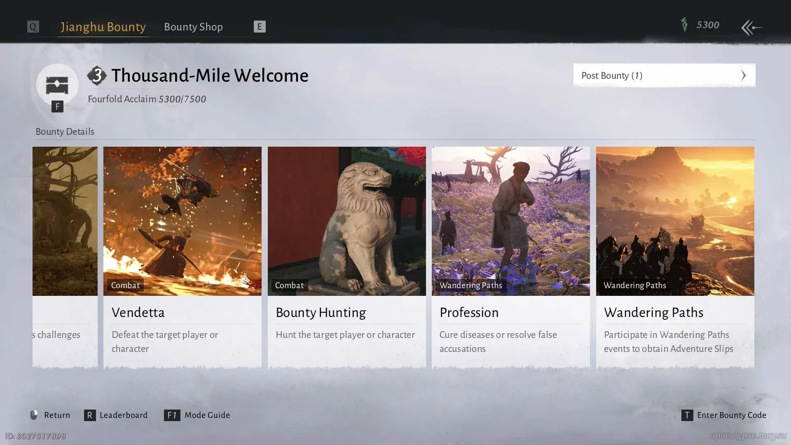Click the F key chest shortcut icon
The image size is (791, 445).
(57, 107)
